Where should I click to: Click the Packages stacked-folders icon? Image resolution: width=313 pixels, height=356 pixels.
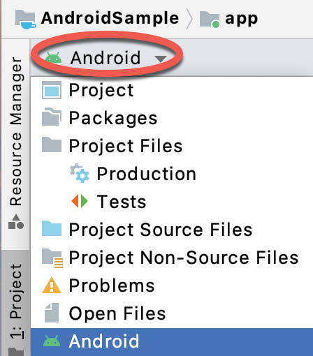52,117
